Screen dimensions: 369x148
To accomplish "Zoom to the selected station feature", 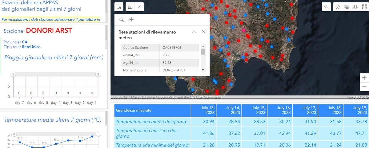I will coord(122,20).
